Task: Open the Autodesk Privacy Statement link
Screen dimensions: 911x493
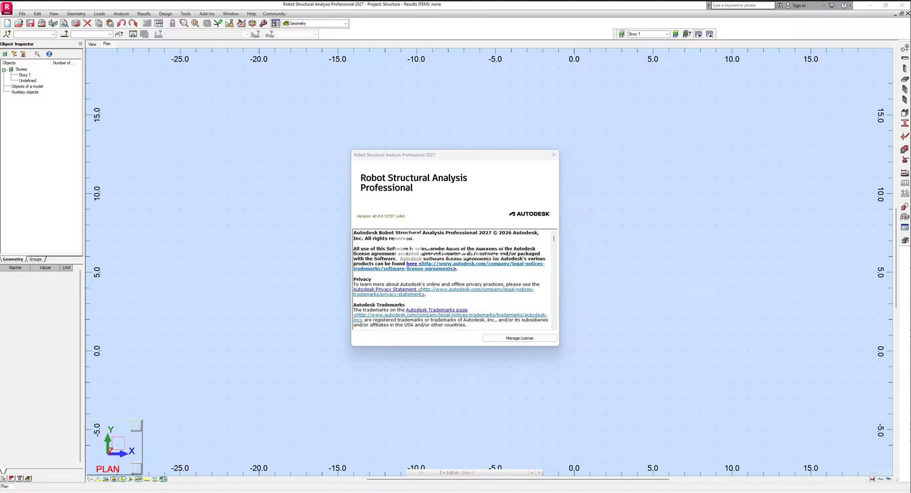Action: (385, 289)
